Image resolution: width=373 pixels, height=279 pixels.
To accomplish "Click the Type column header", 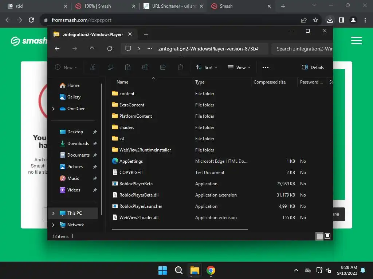I will click(200, 82).
